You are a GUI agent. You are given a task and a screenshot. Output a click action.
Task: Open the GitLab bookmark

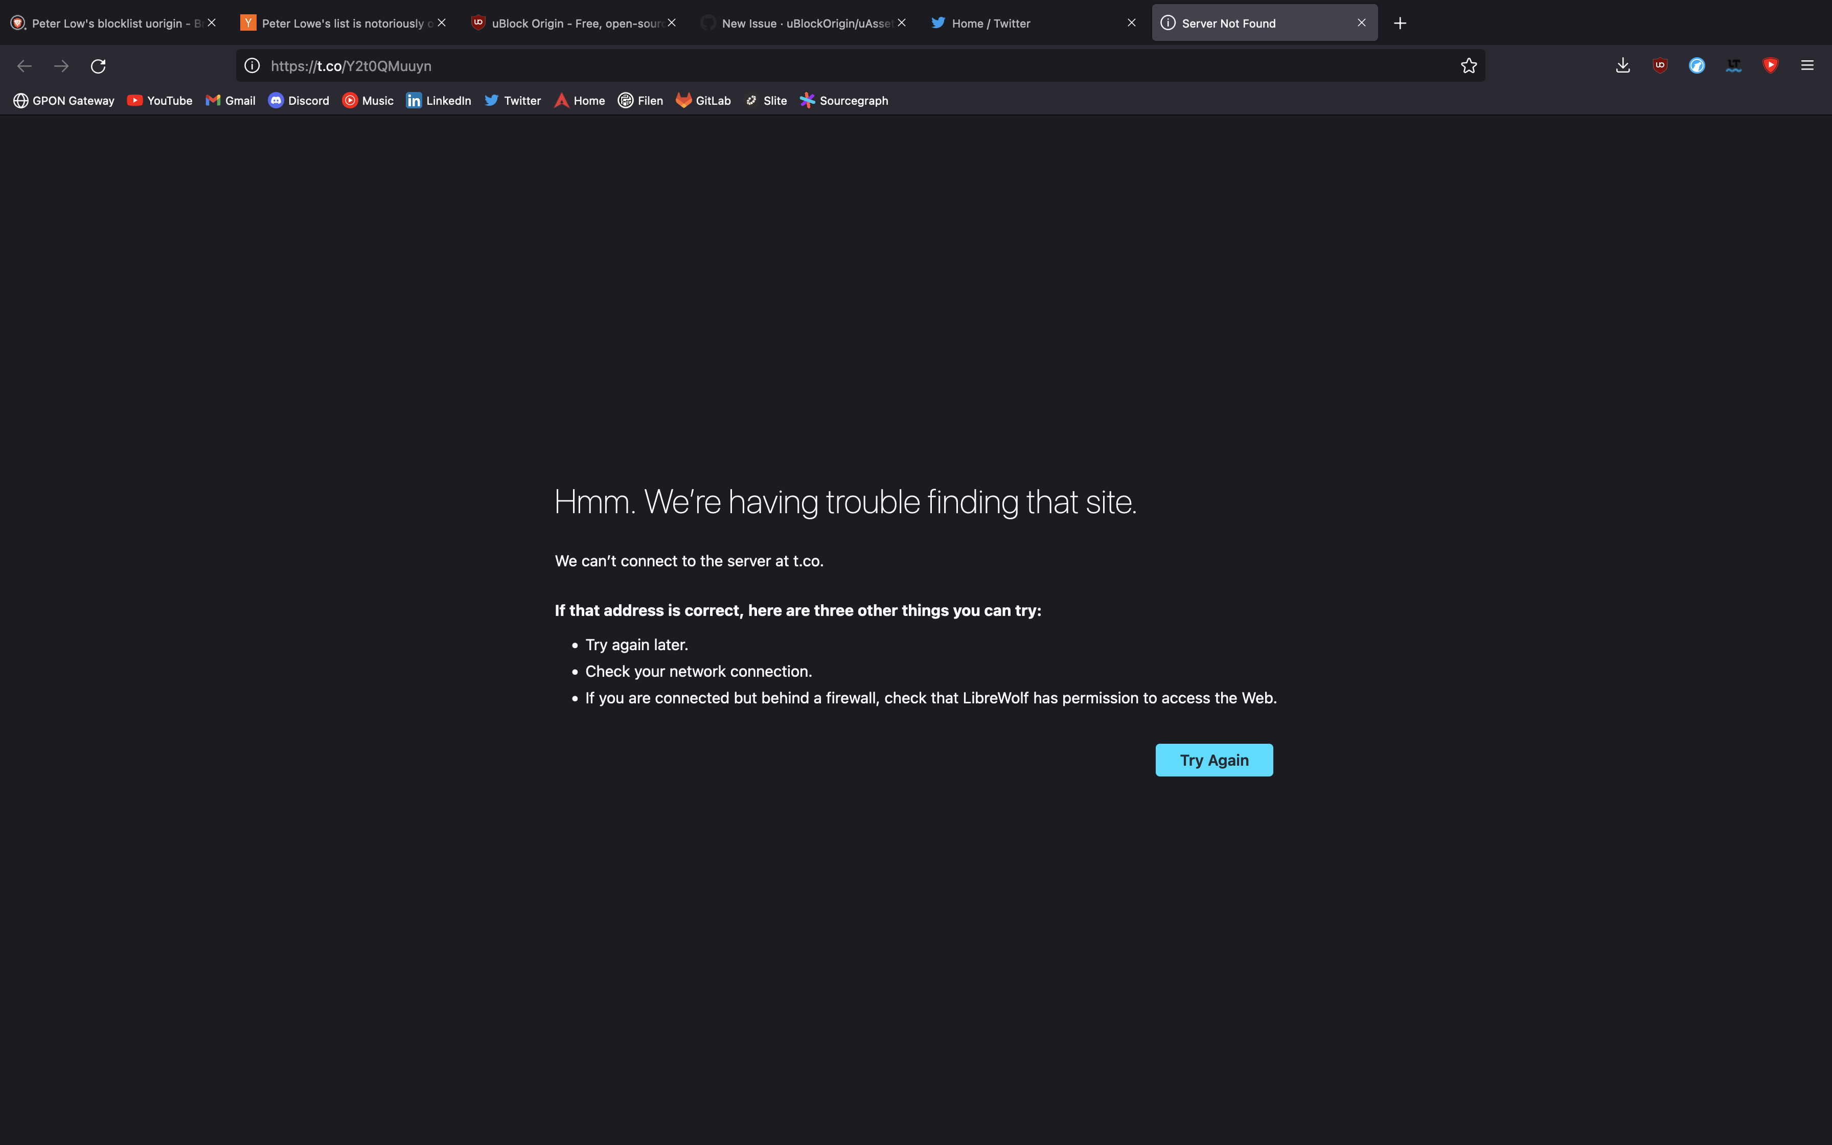(703, 101)
